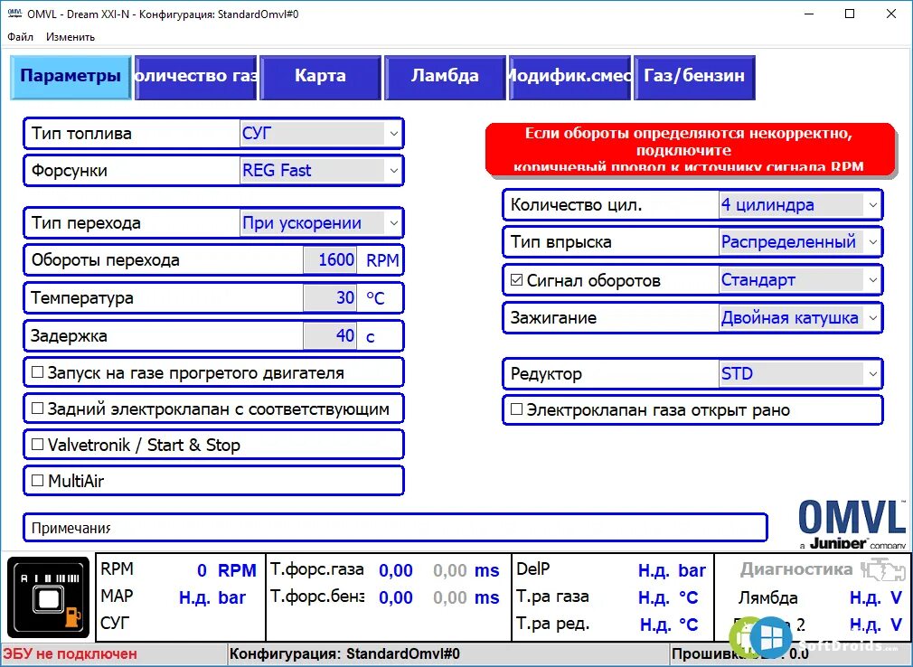Toggle Задний электроклапан с соответствующим checkbox
The height and width of the screenshot is (667, 913).
click(x=37, y=409)
